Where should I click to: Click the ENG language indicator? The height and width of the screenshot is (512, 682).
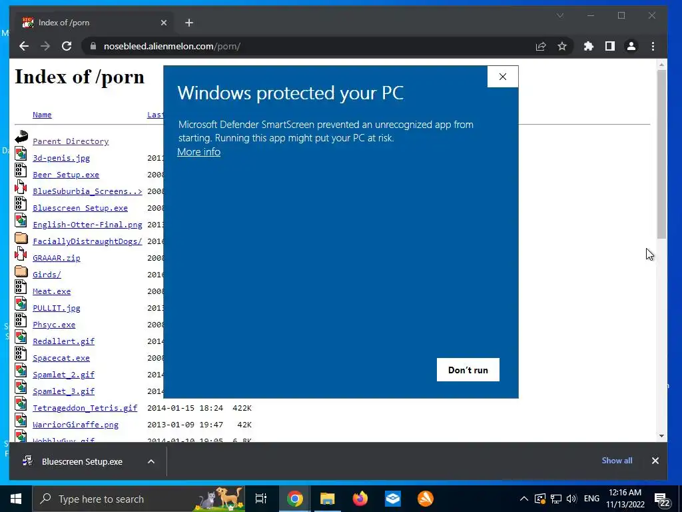tap(591, 499)
